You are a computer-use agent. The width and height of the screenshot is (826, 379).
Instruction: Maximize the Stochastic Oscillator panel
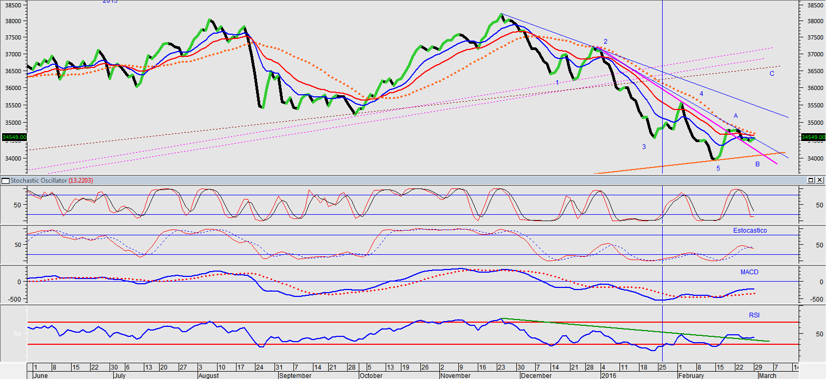click(812, 180)
